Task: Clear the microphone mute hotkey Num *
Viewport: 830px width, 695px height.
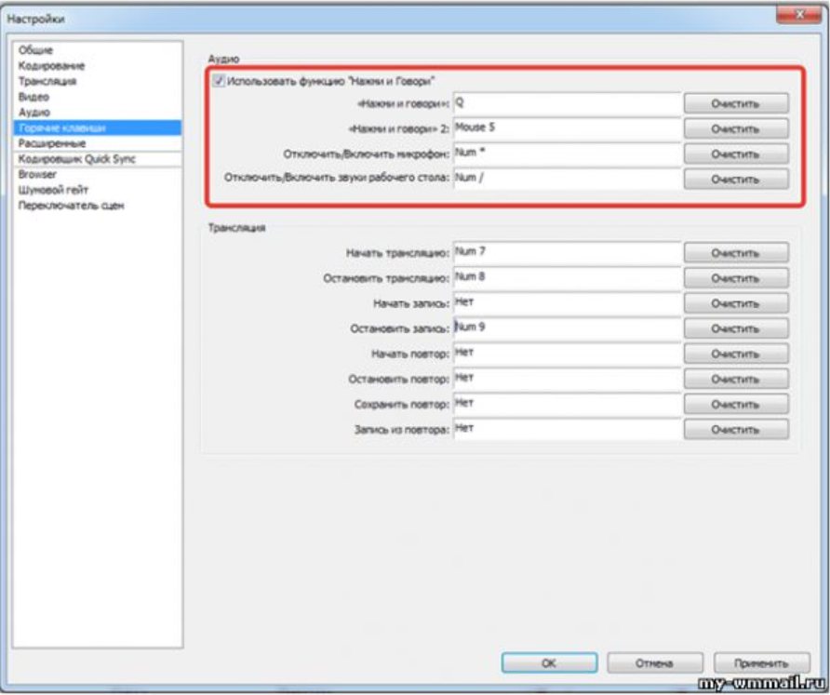Action: pyautogui.click(x=736, y=154)
